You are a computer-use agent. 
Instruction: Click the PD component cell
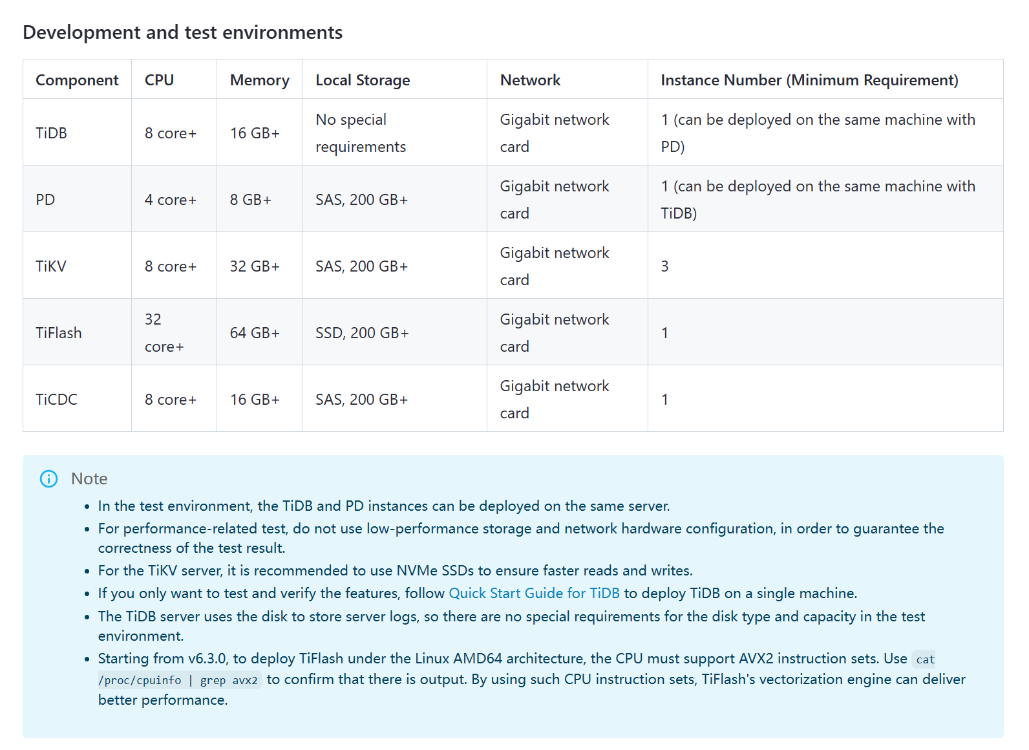coord(77,199)
